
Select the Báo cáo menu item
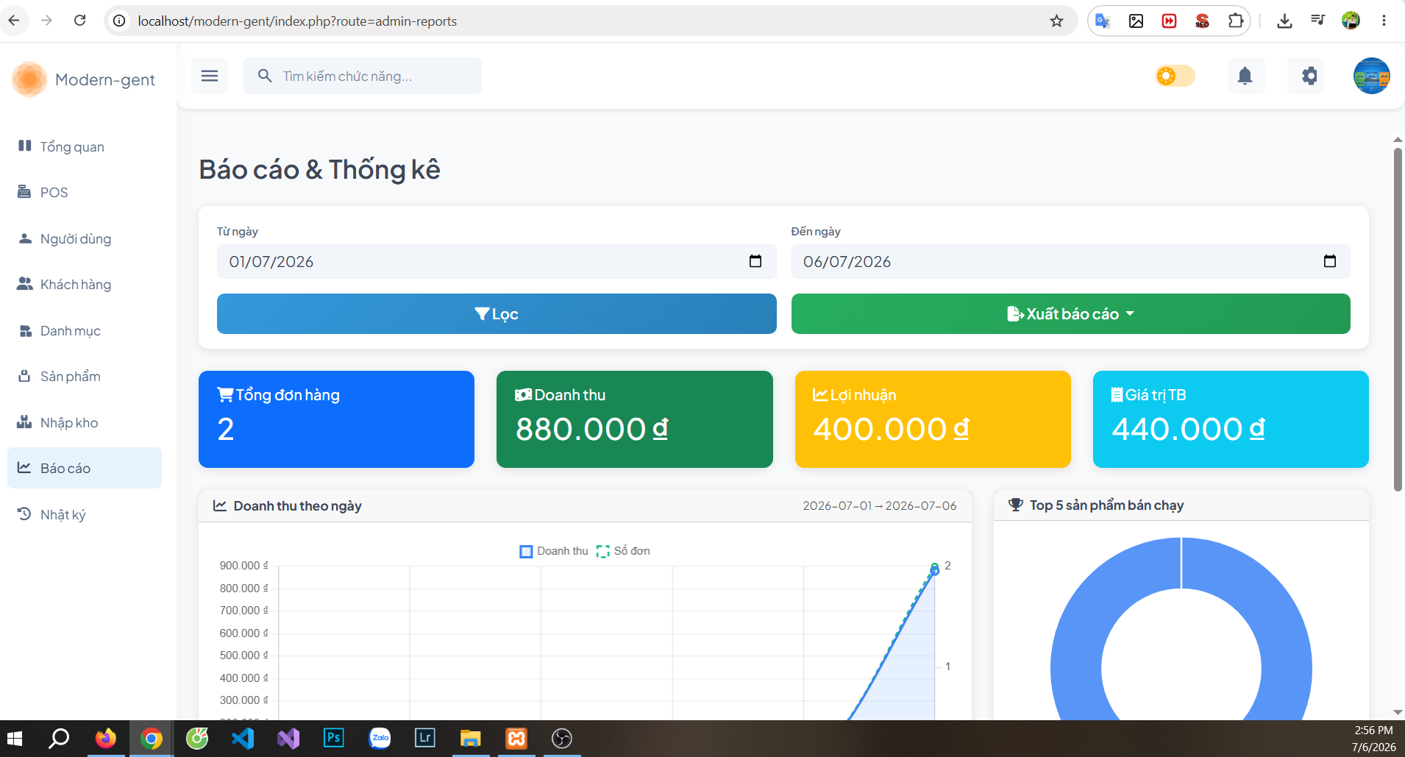tap(85, 468)
